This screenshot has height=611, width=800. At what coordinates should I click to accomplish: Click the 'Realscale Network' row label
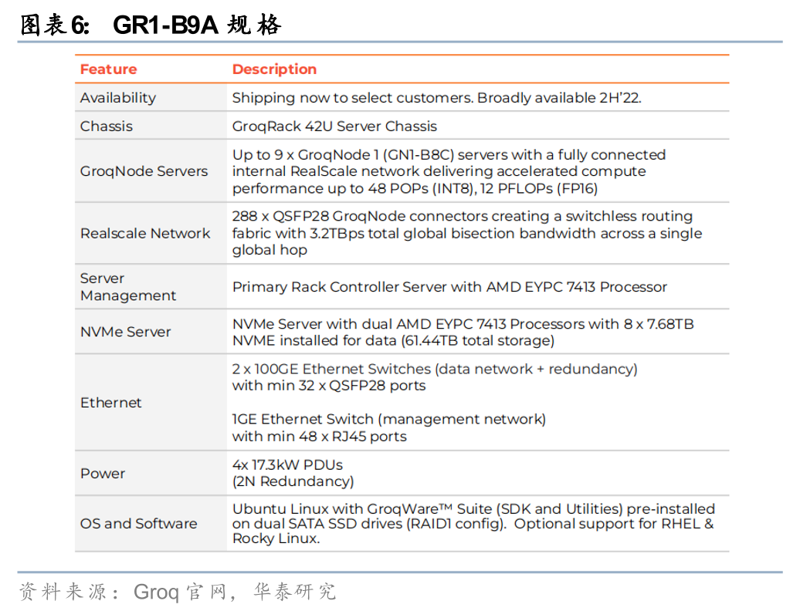click(145, 233)
